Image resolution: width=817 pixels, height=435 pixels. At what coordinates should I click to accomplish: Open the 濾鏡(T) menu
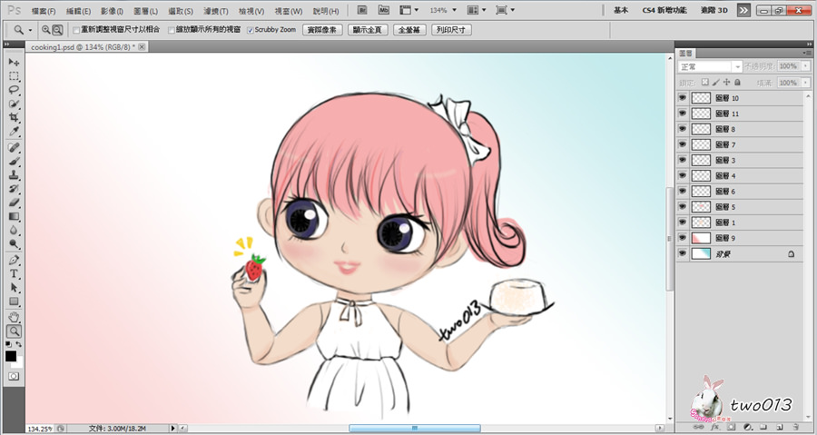pyautogui.click(x=214, y=11)
